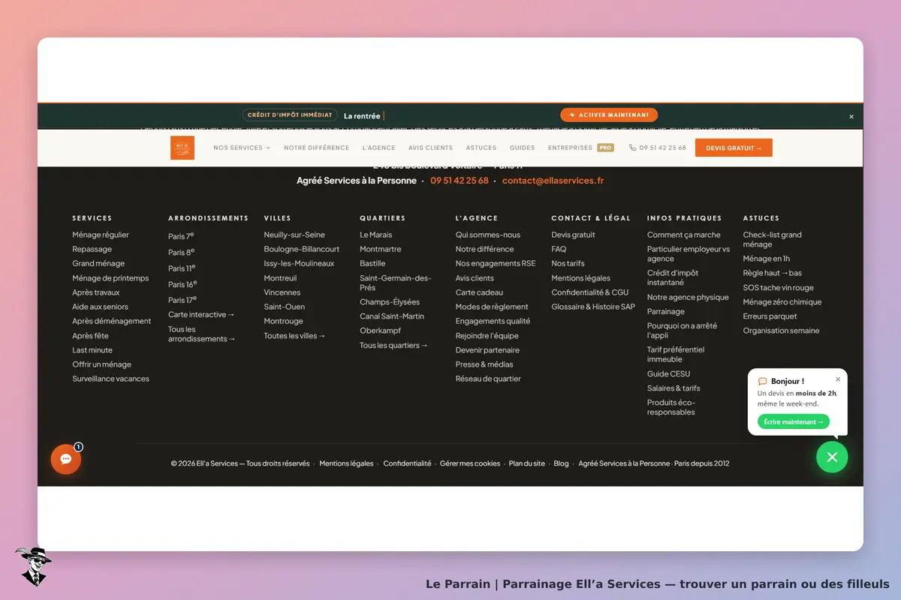Open Surveillance vacances link

(x=110, y=379)
